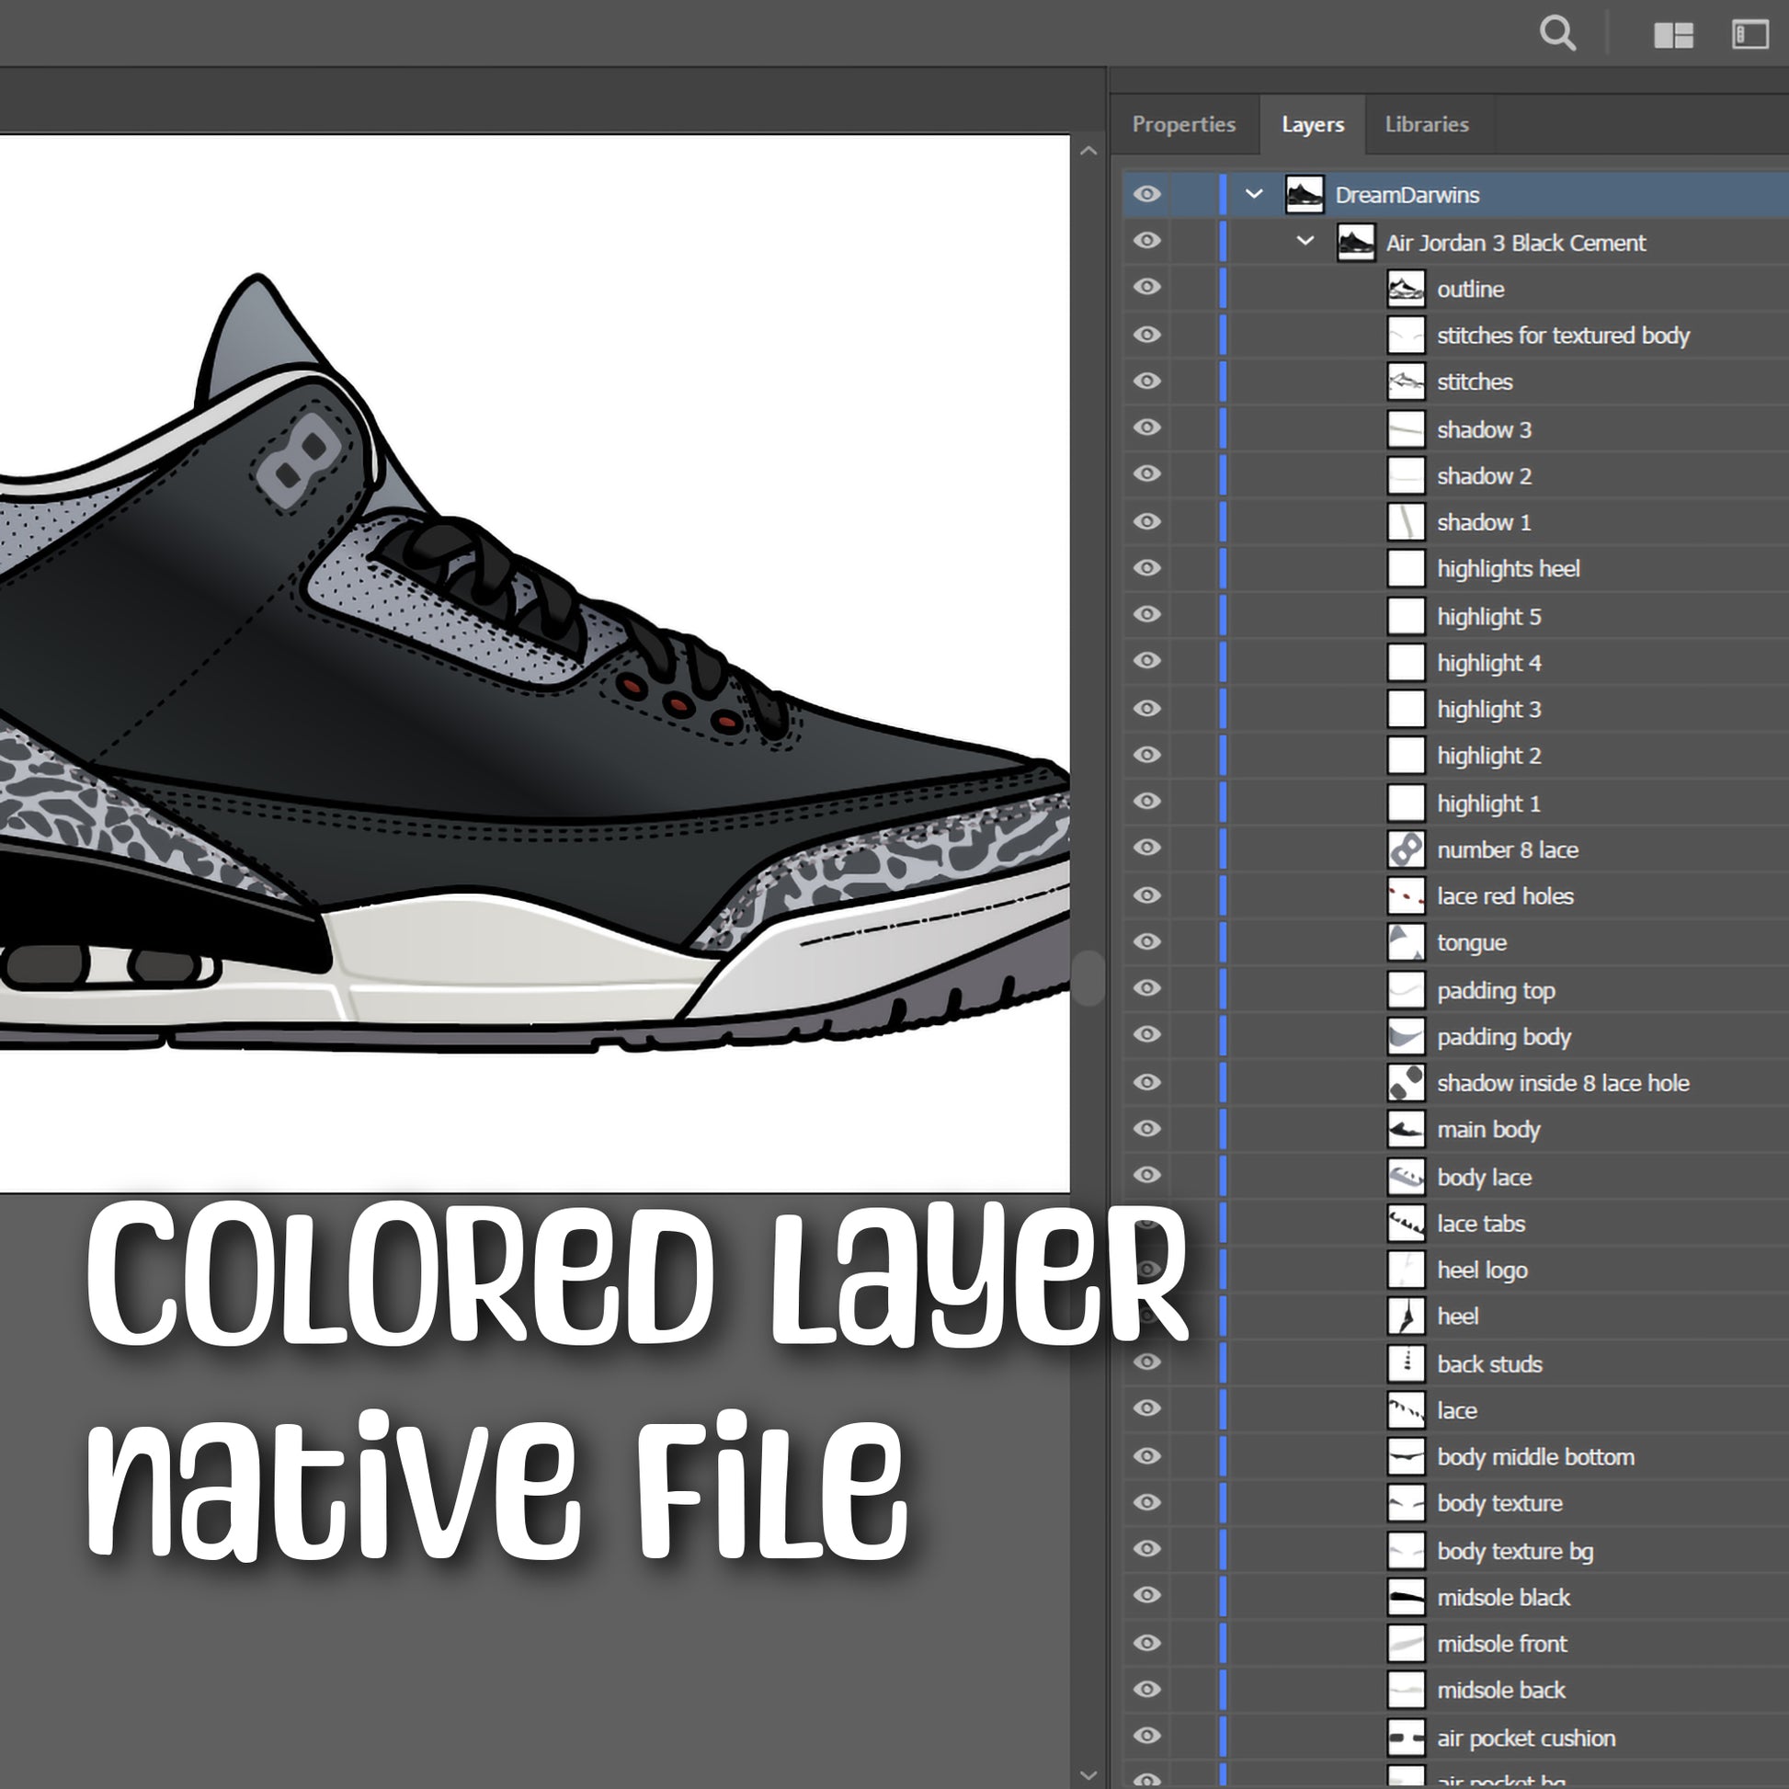Select the highlight 3 layer
The height and width of the screenshot is (1789, 1789).
coord(1488,710)
